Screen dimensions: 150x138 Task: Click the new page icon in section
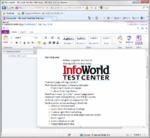pyautogui.click(x=34, y=52)
